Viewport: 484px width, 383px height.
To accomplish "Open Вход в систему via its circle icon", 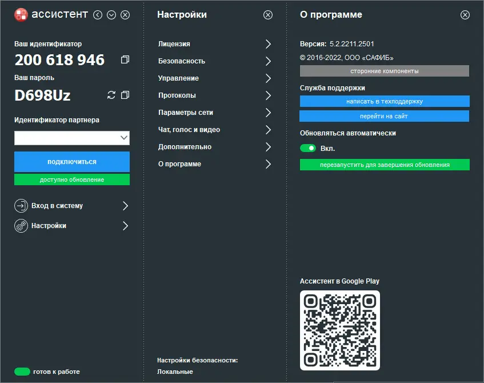I will (x=21, y=205).
